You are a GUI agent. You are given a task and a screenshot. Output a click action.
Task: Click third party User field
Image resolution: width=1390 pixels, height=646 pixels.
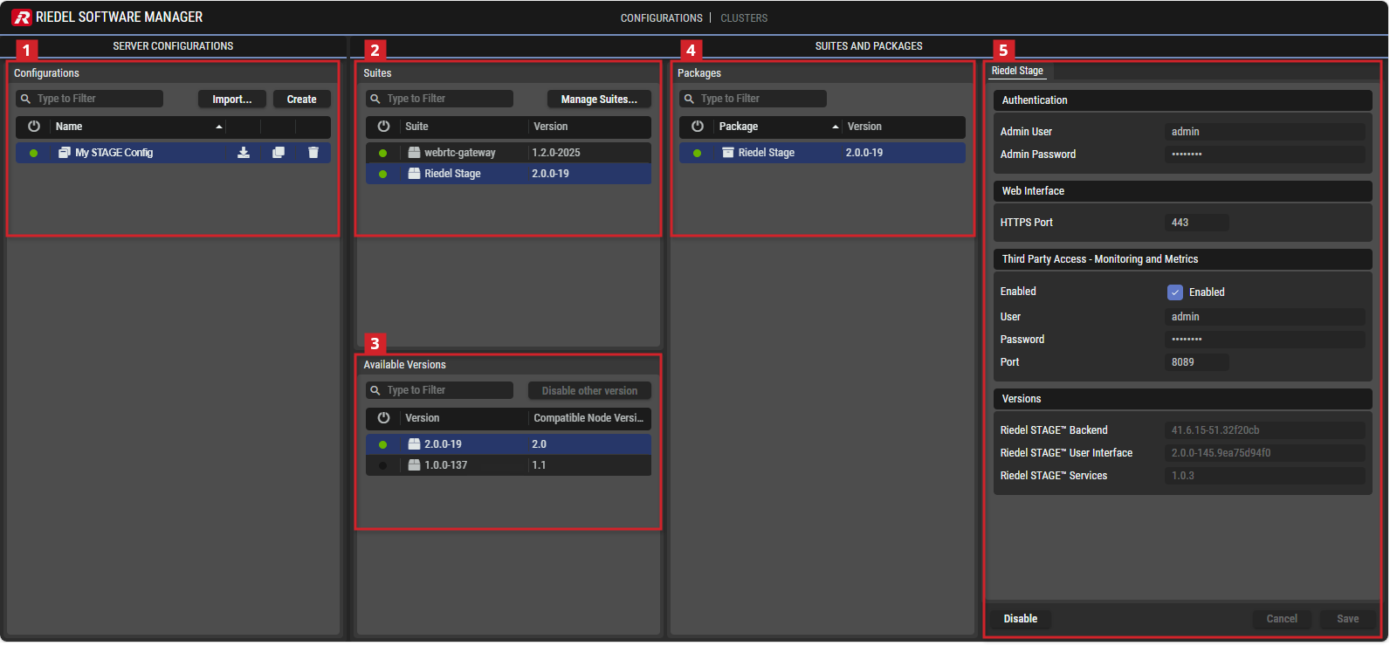pos(1265,317)
